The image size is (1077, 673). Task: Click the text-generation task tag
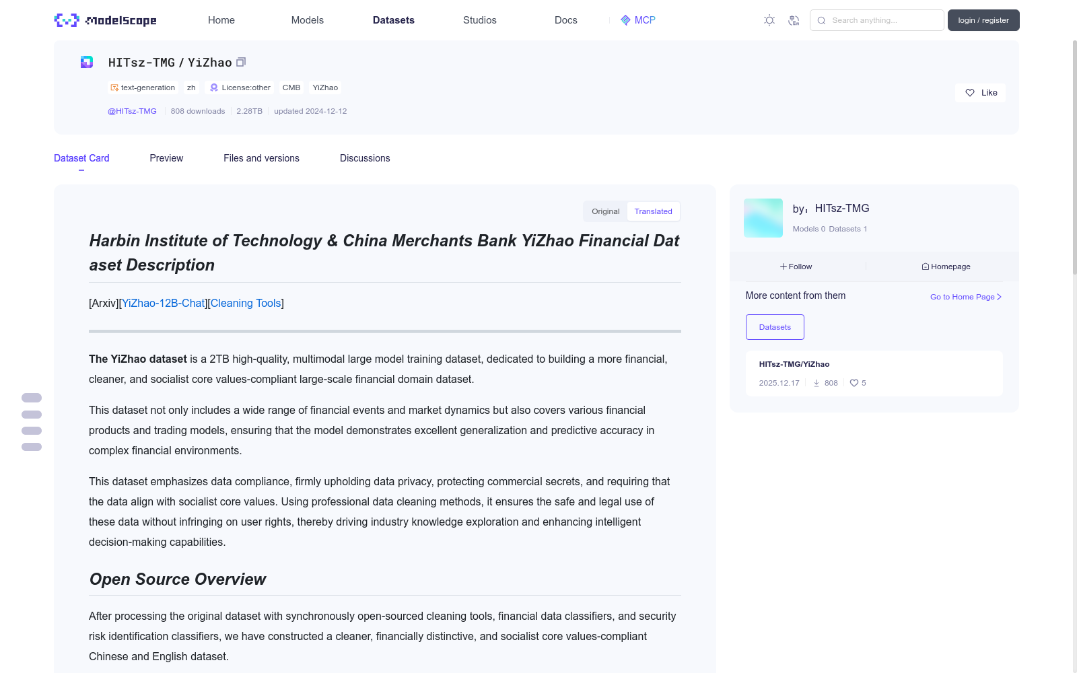coord(143,87)
